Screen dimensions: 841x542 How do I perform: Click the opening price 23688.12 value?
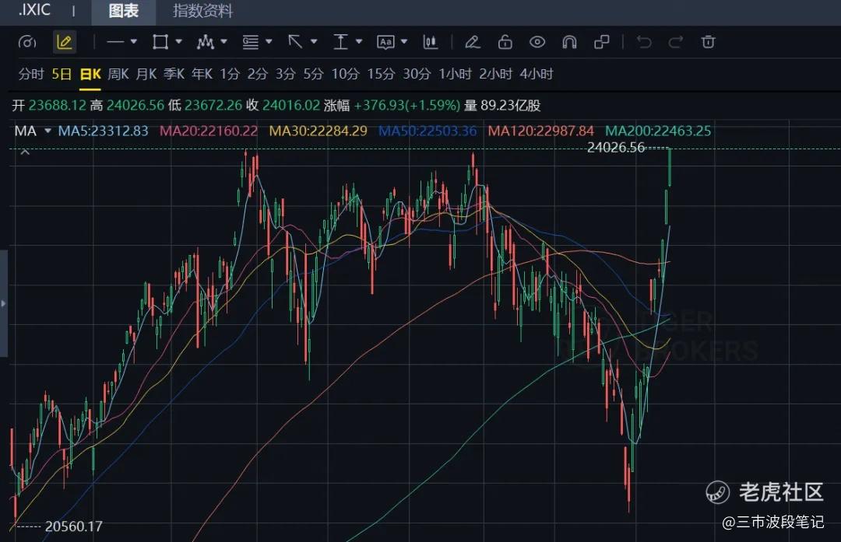click(x=57, y=105)
